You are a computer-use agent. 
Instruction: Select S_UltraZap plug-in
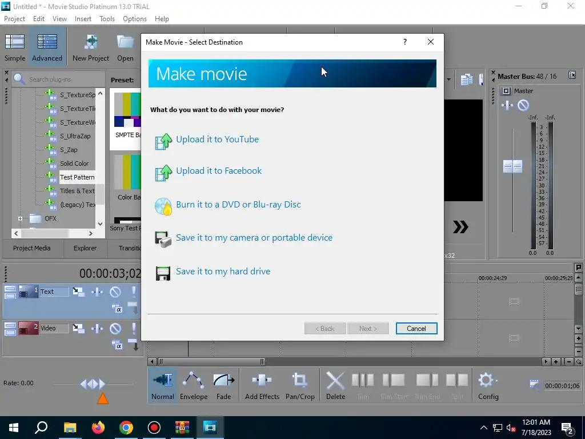(75, 136)
